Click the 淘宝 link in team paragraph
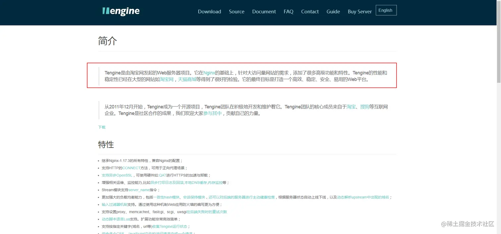The image size is (501, 234). click(x=351, y=107)
